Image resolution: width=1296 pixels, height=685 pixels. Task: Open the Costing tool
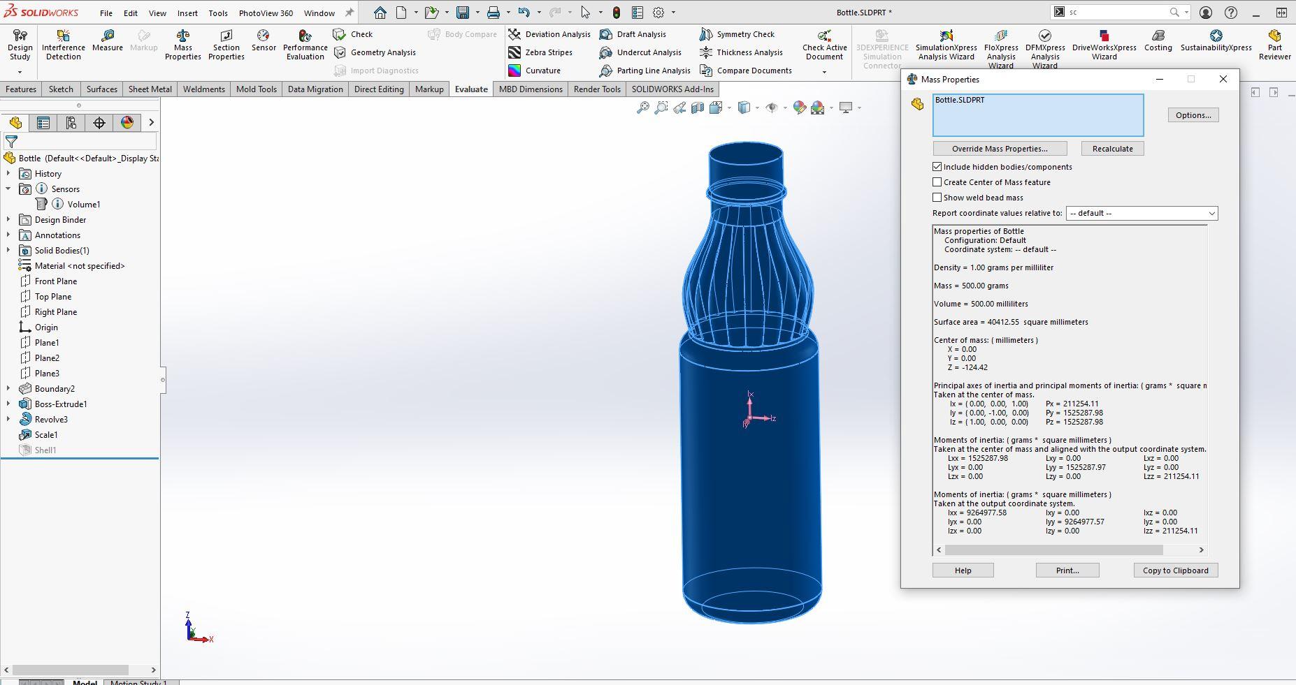pyautogui.click(x=1158, y=40)
